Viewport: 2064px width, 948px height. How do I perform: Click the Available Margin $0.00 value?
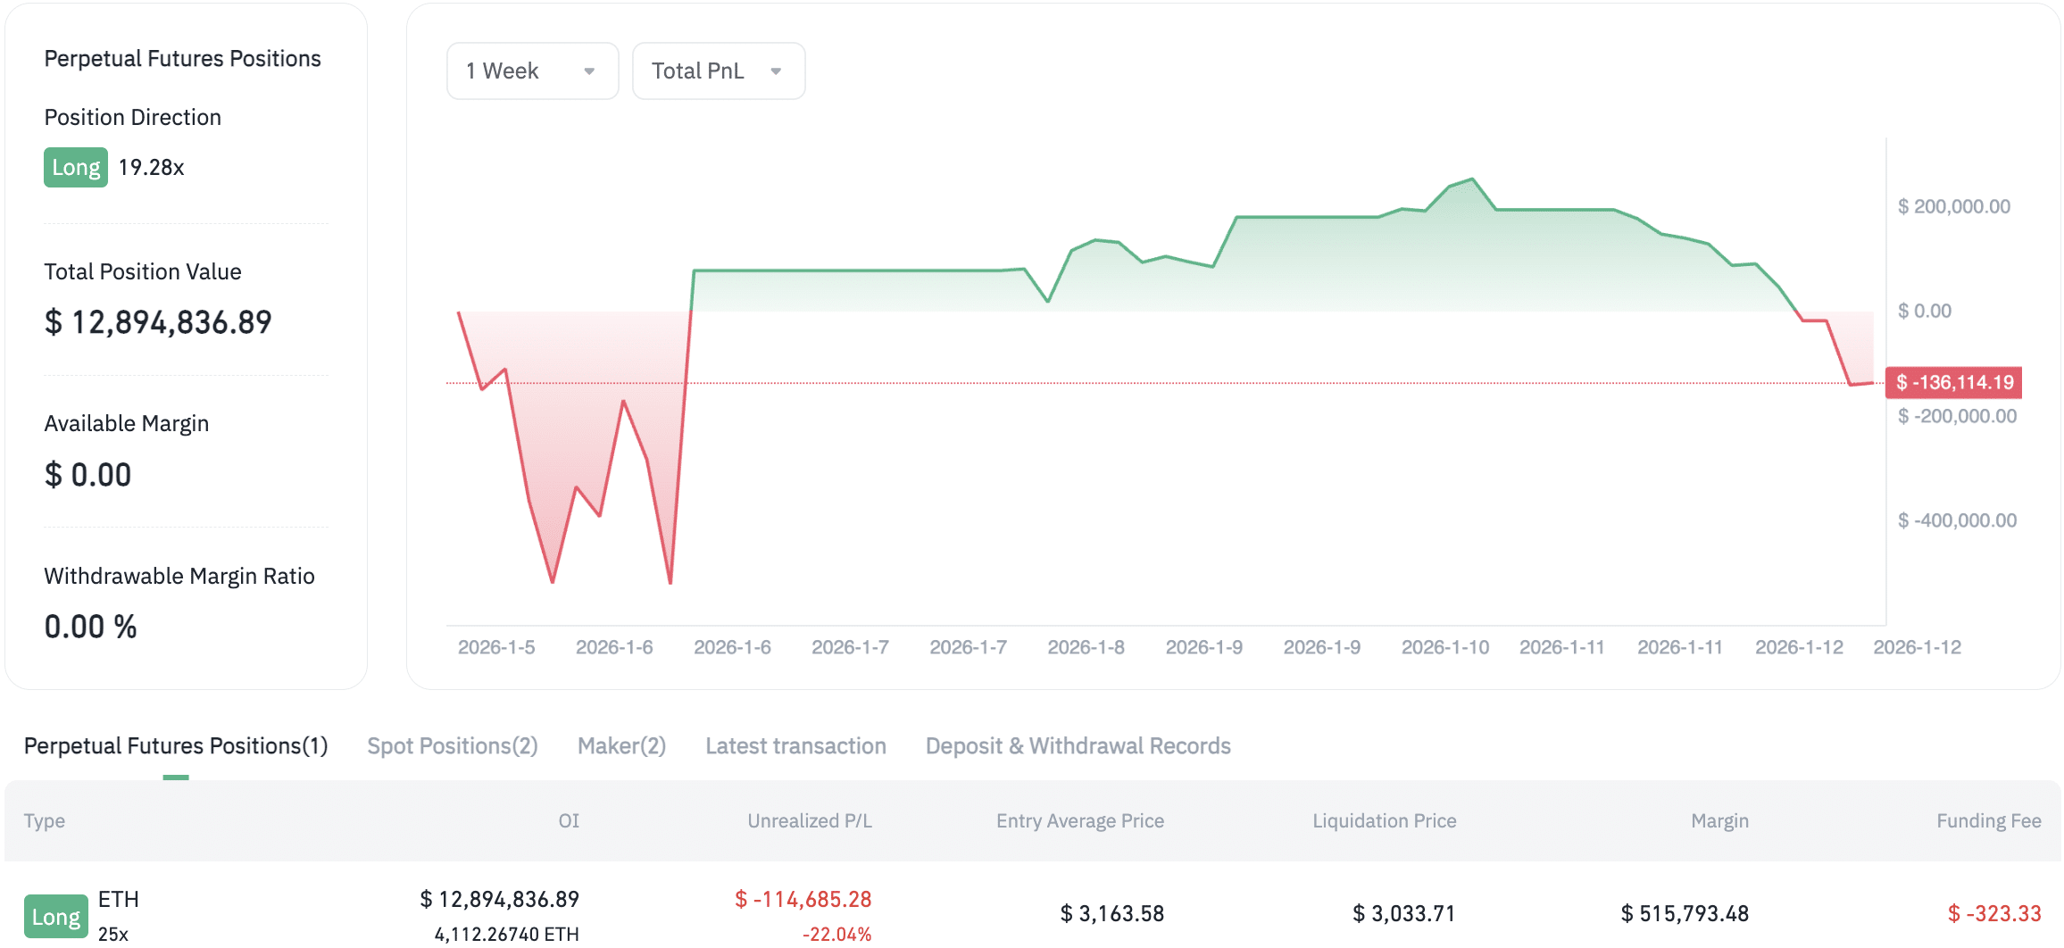click(x=88, y=474)
